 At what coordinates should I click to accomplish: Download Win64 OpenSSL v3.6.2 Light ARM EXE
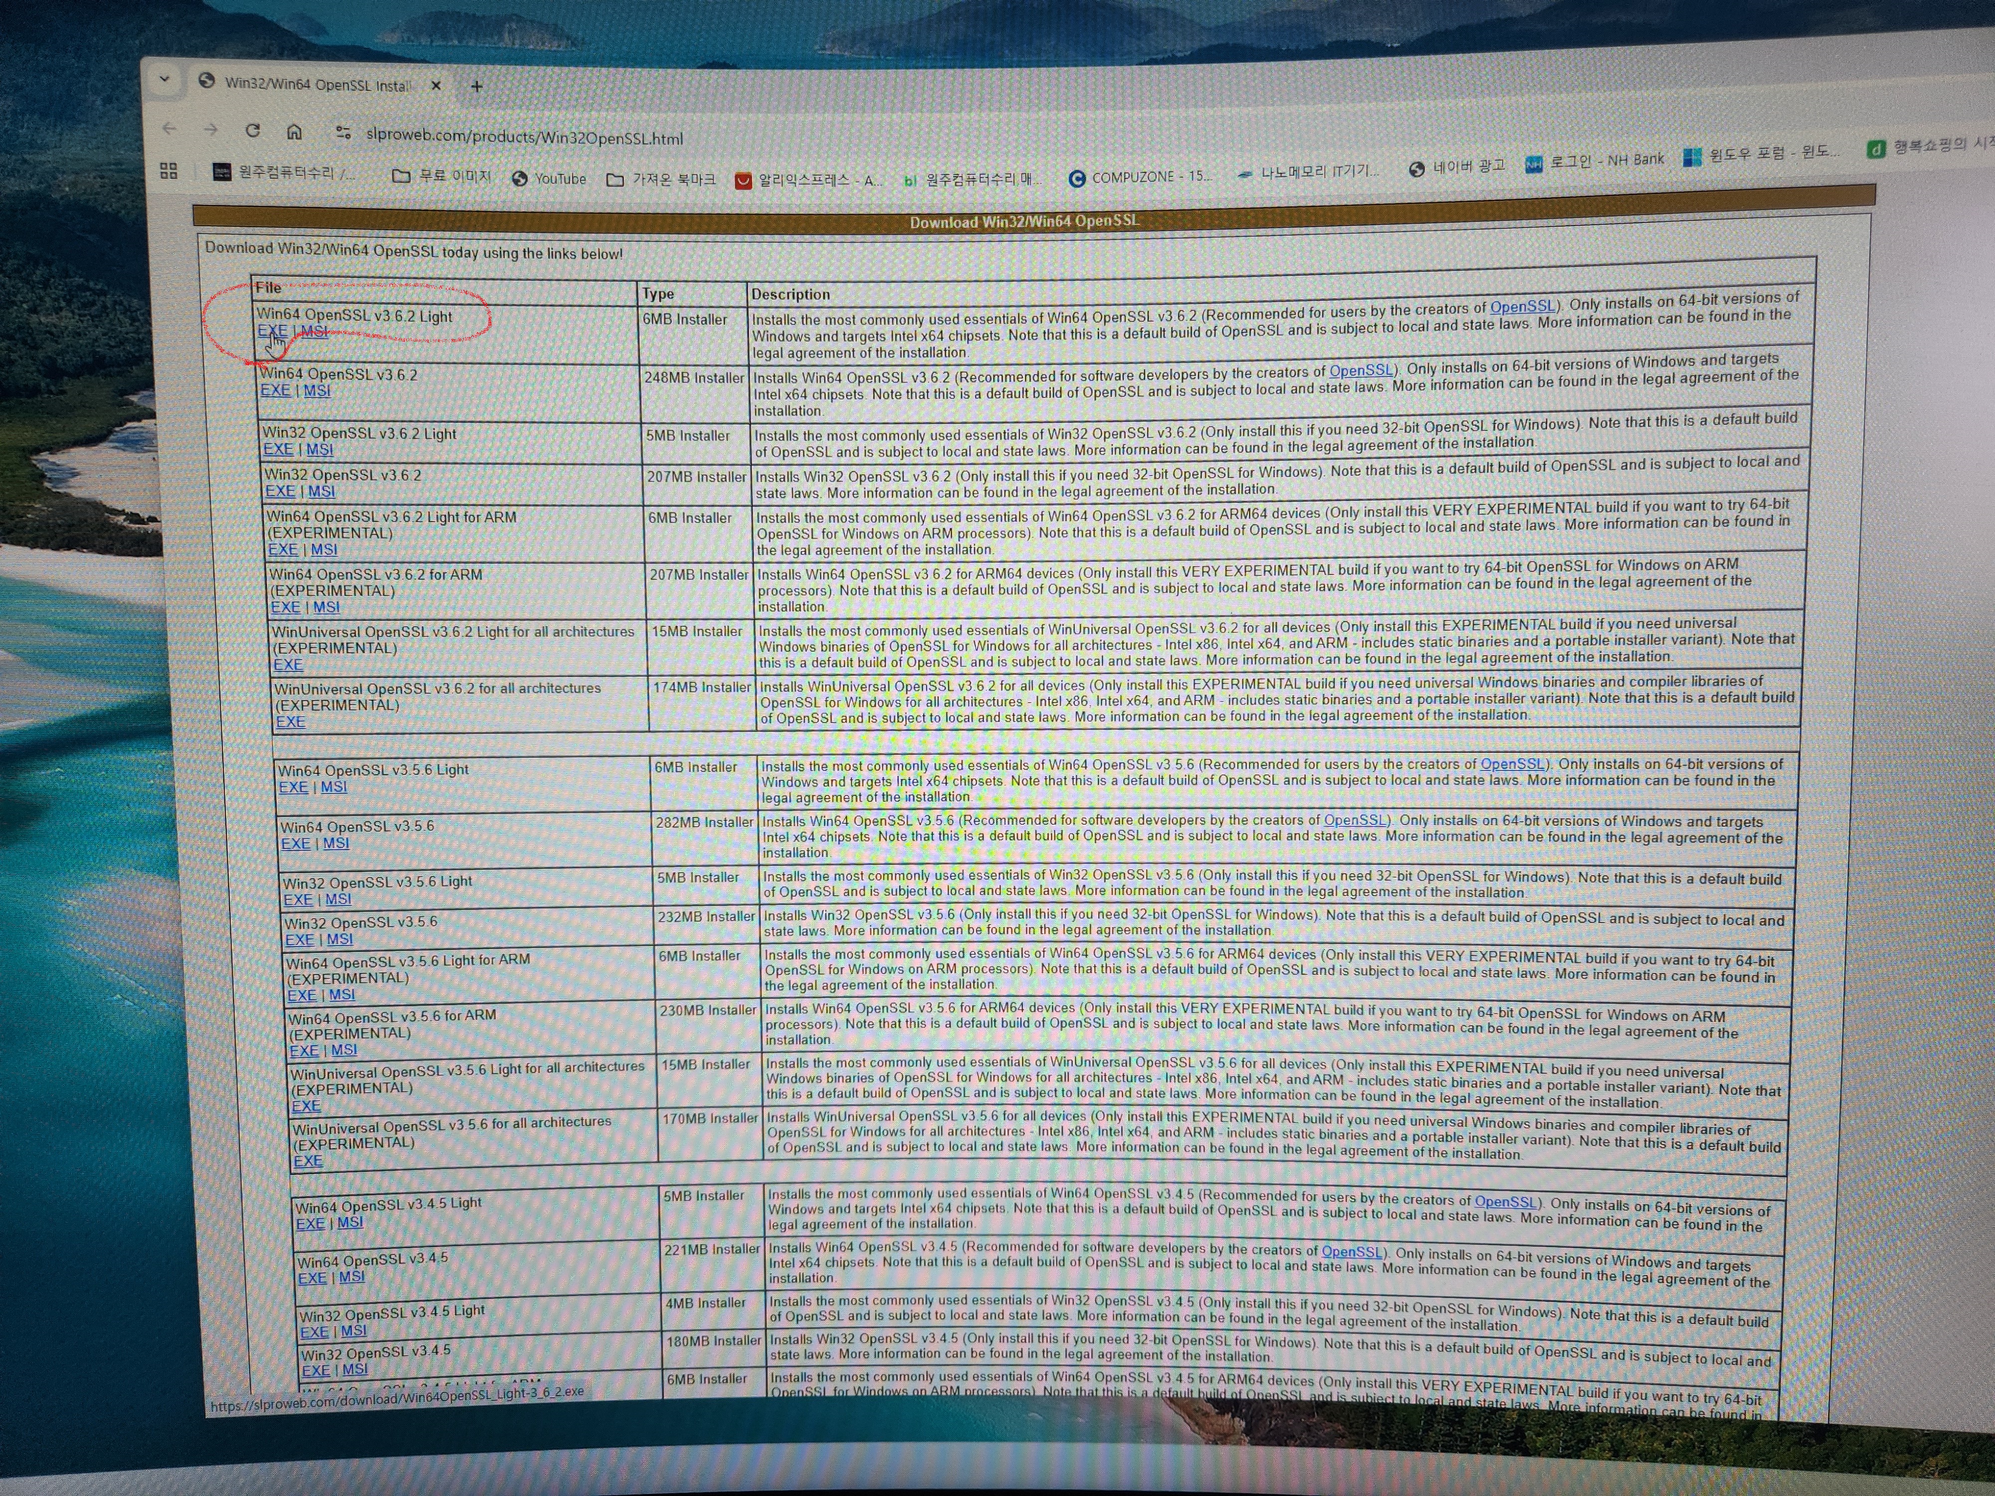point(282,549)
